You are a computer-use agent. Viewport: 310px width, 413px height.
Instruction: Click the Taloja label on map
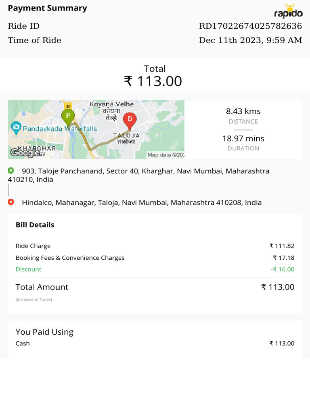tap(126, 136)
